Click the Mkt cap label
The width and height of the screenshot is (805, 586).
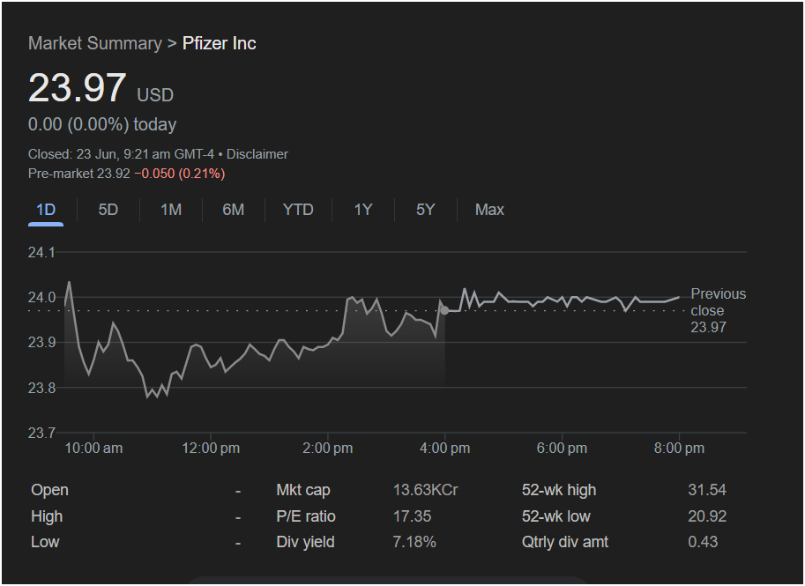pos(303,490)
